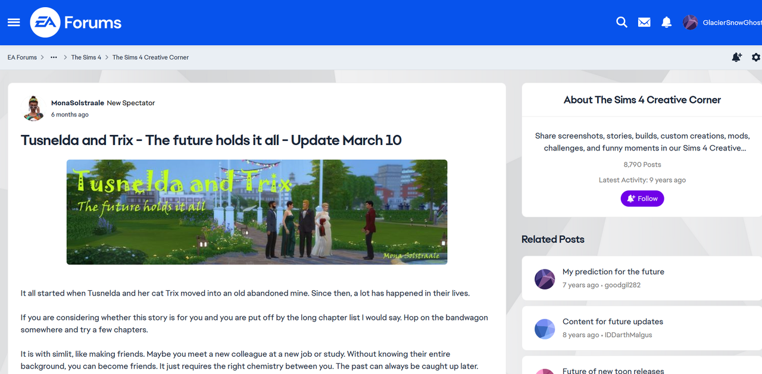
Task: Open the hamburger navigation menu
Action: pyautogui.click(x=14, y=22)
